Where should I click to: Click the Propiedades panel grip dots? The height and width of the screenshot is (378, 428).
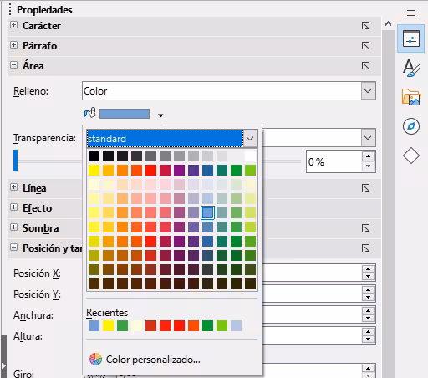click(x=10, y=9)
